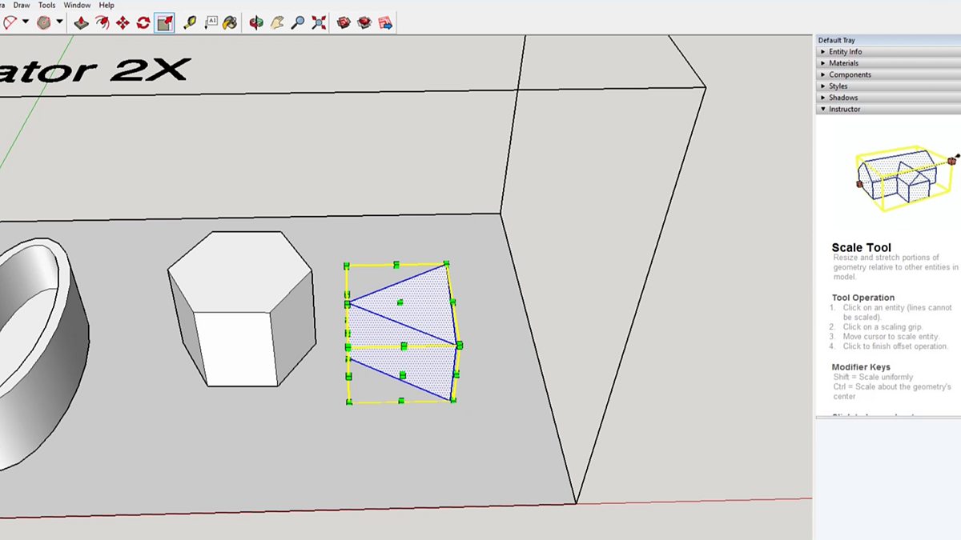Open the 3D Warehouse from the toolbar

[344, 23]
